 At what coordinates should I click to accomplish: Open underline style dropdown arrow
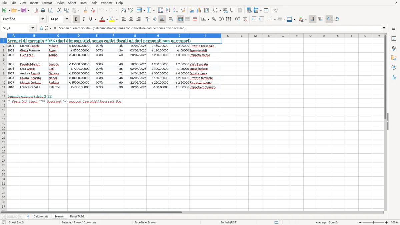[95, 19]
